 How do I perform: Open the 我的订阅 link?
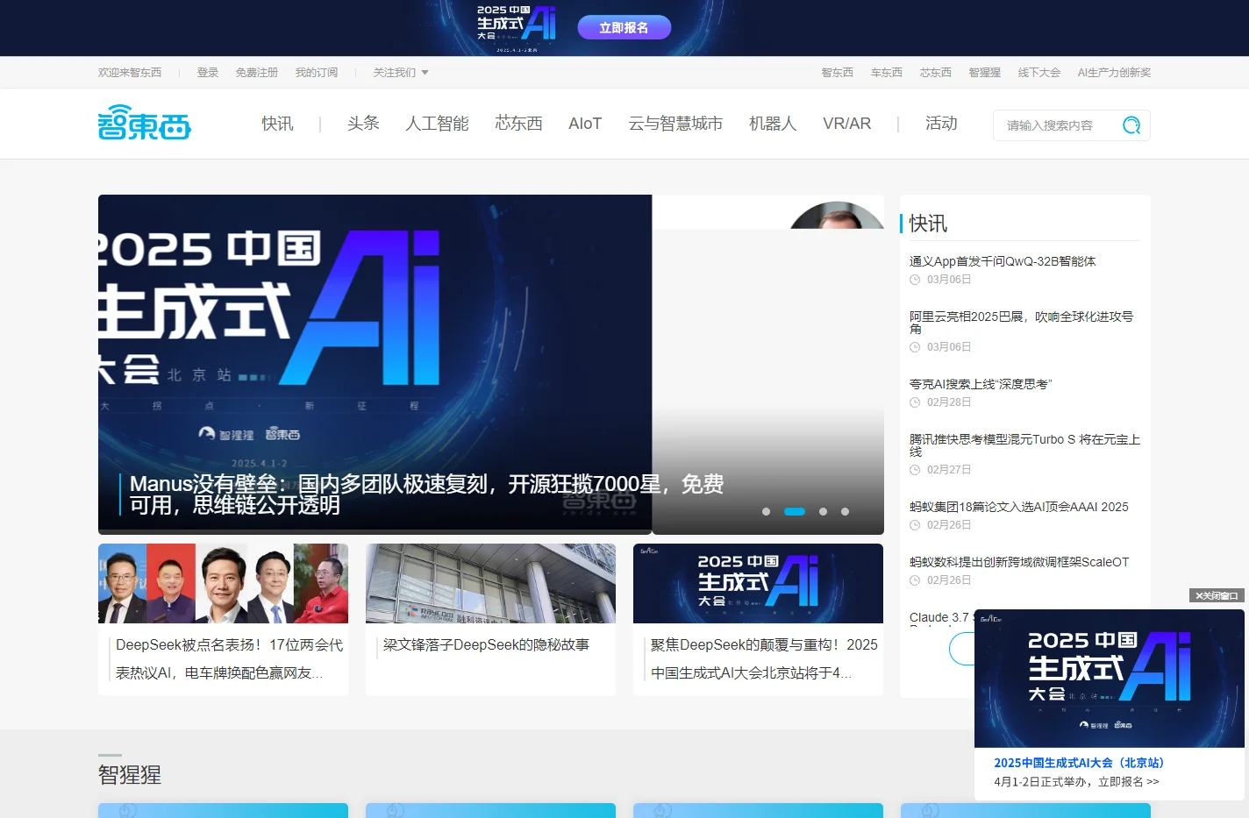pyautogui.click(x=317, y=73)
